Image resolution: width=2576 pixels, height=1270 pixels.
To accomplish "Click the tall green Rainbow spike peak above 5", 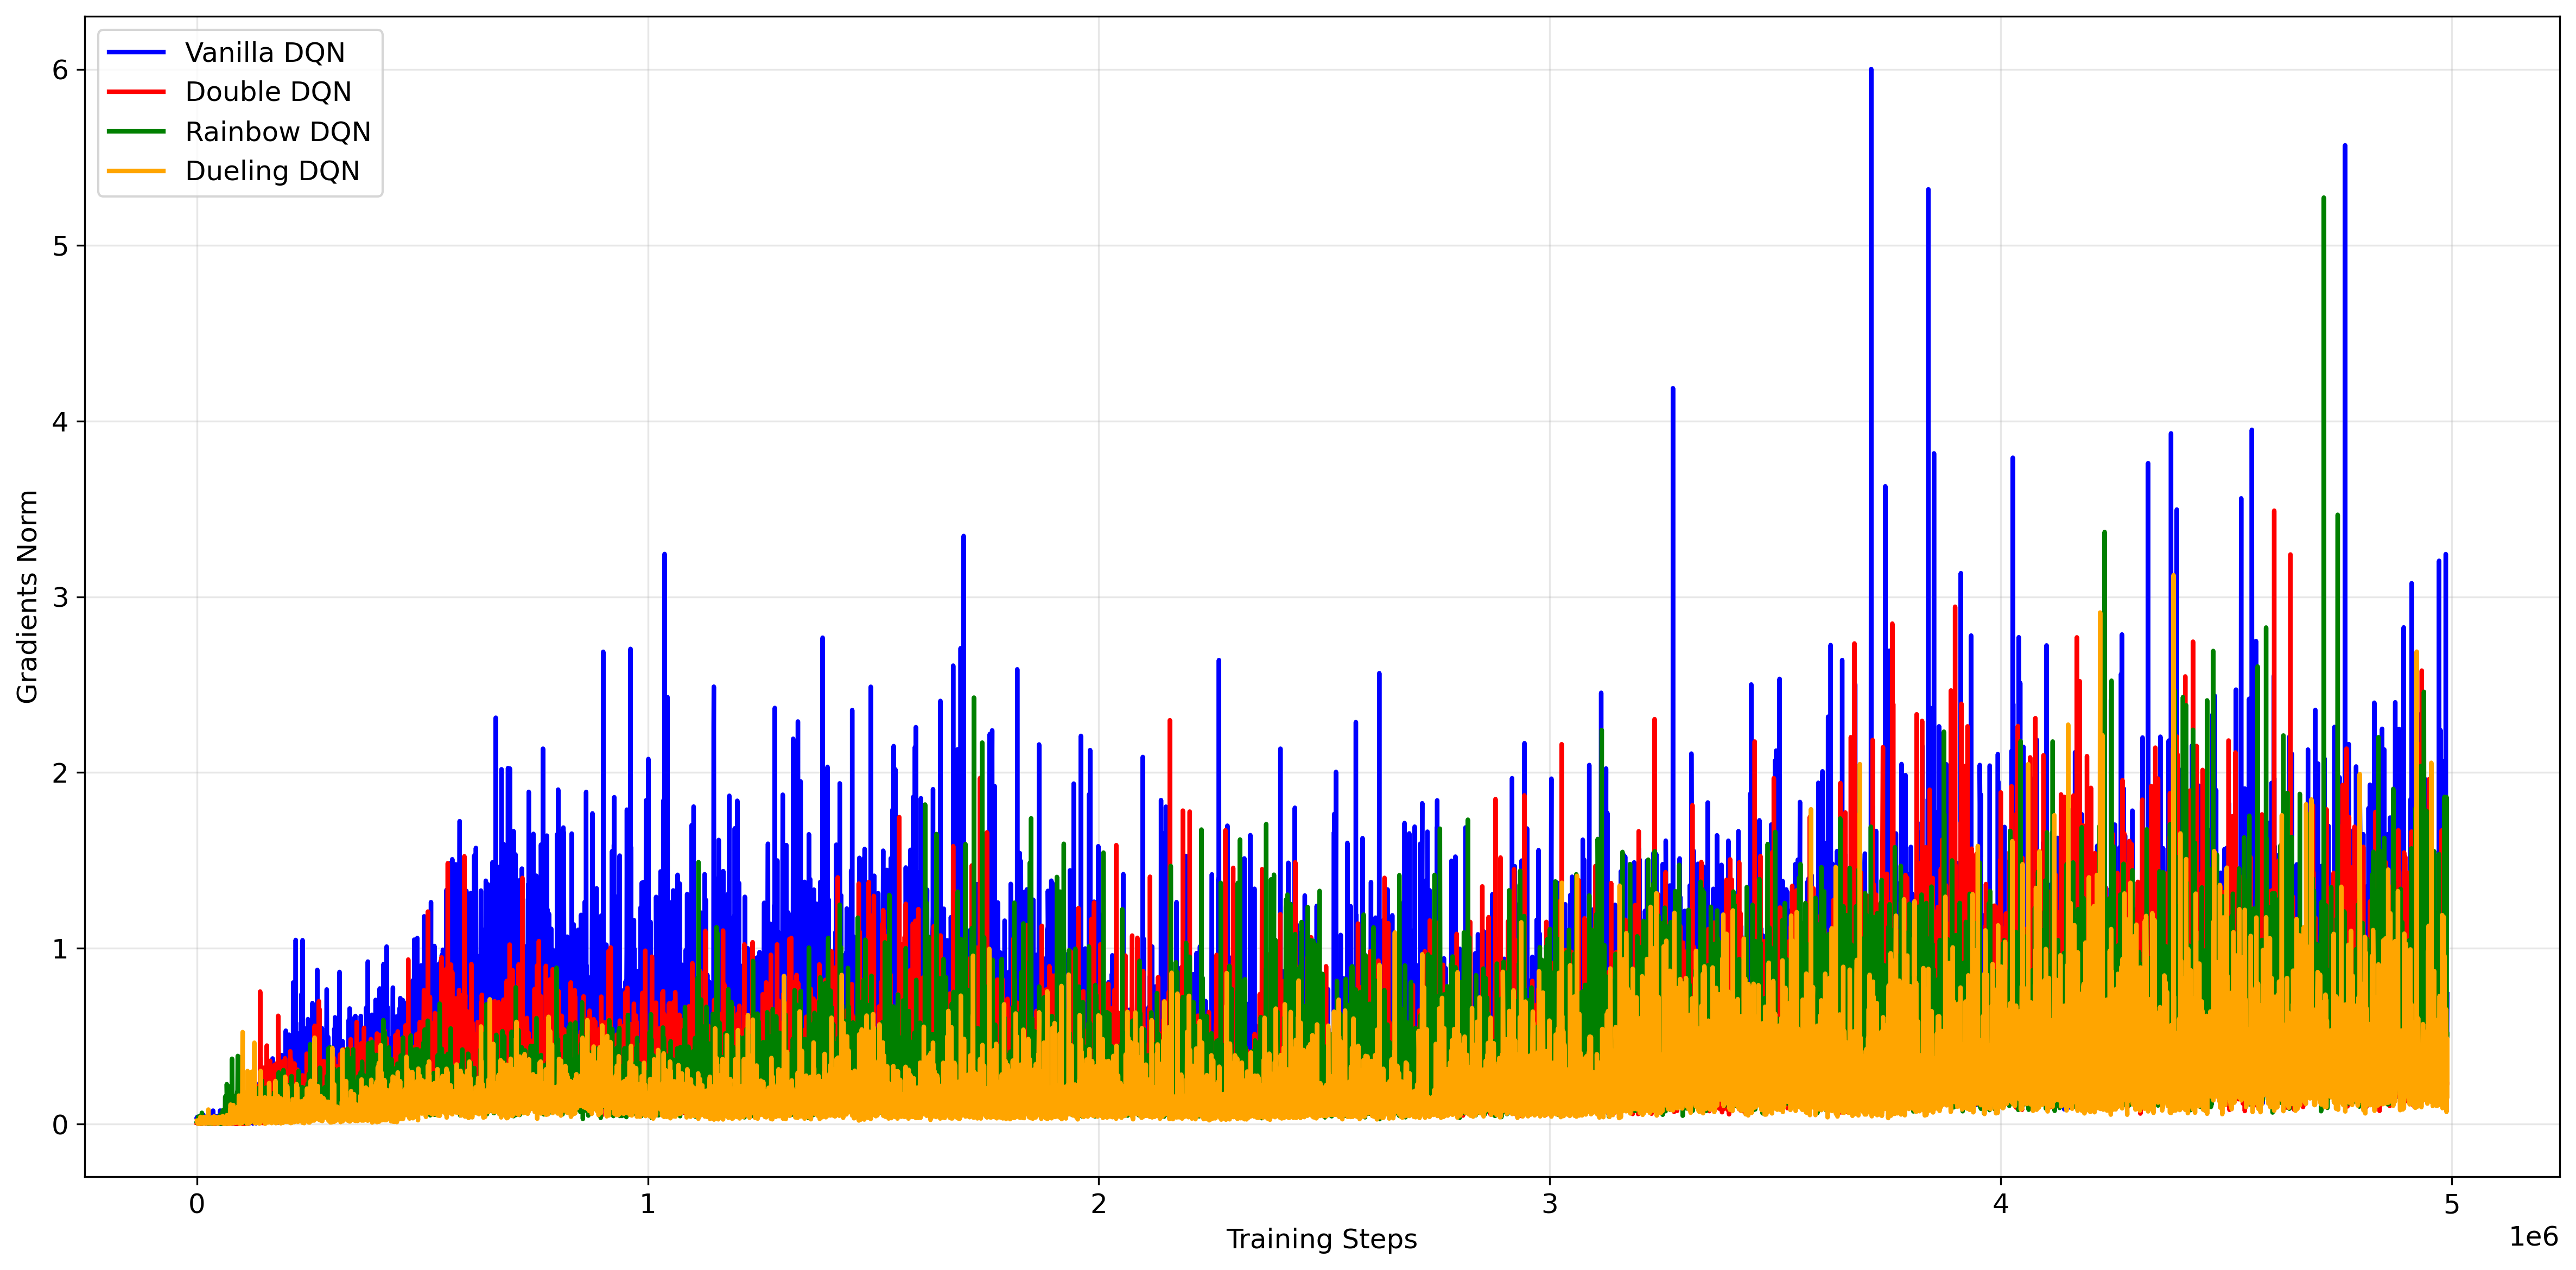I will 2323,199.
